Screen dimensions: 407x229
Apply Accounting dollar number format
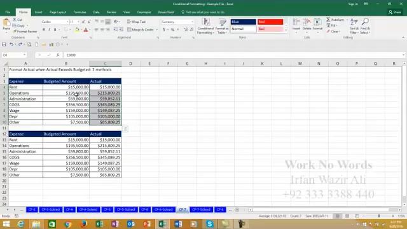tap(164, 30)
